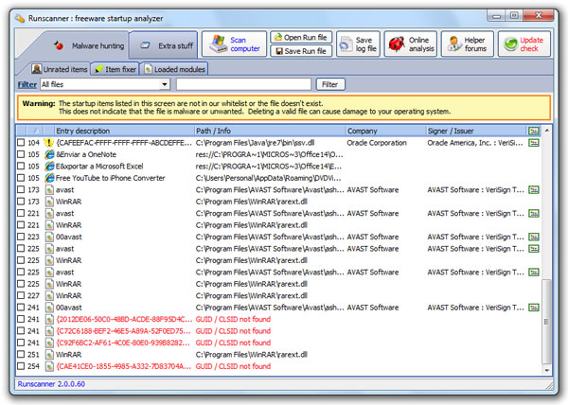Click the Malware hunting bug icon
Image resolution: width=568 pixels, height=405 pixels.
(x=59, y=45)
